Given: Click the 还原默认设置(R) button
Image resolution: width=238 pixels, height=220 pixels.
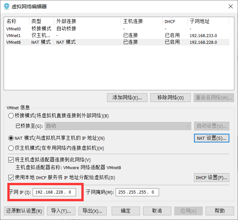Looking at the screenshot, I should [x=24, y=211].
